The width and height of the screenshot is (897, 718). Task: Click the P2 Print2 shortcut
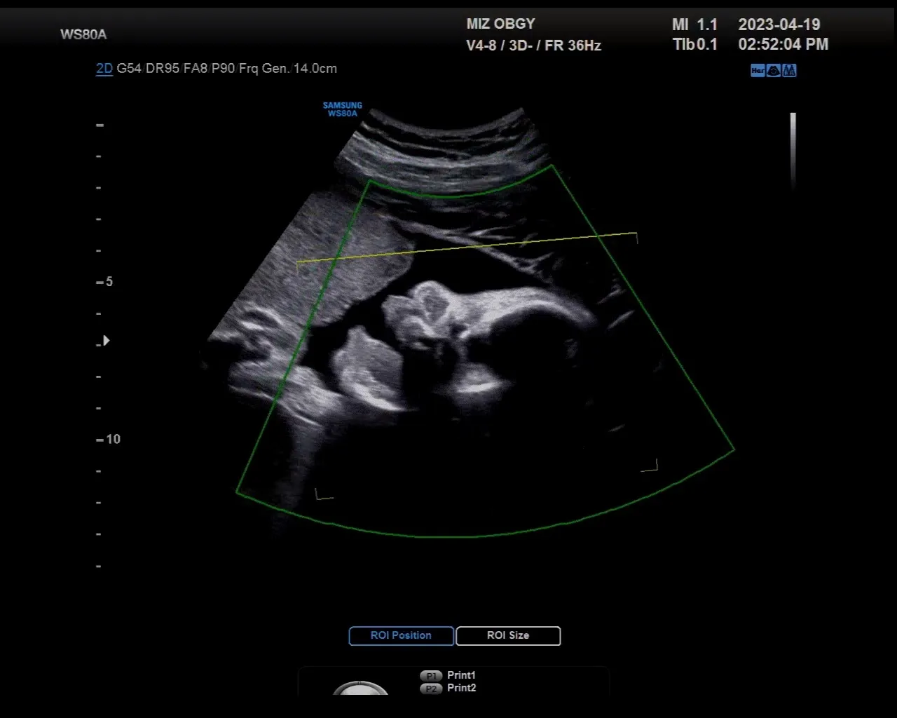448,689
